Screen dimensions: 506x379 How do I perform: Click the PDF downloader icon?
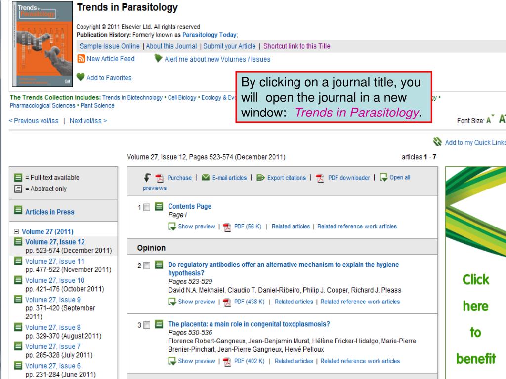tap(320, 178)
